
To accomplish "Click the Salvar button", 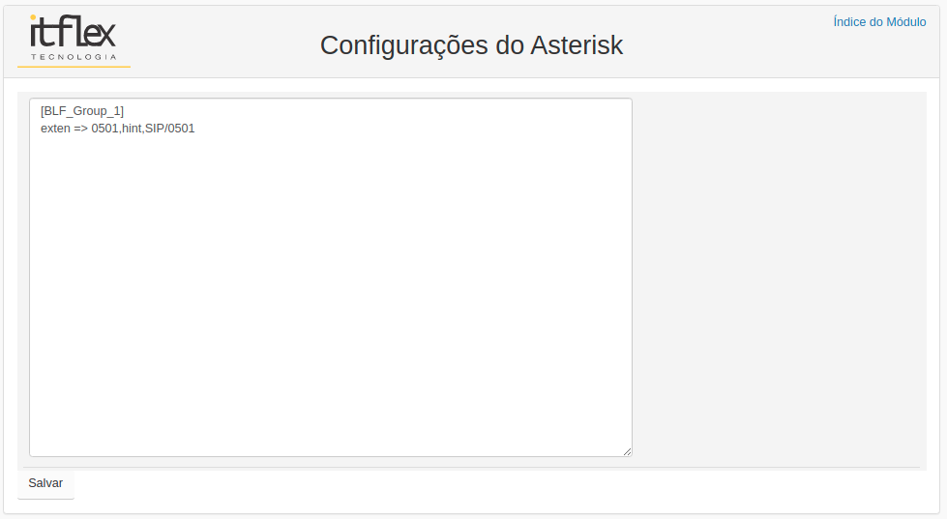I will pos(45,483).
